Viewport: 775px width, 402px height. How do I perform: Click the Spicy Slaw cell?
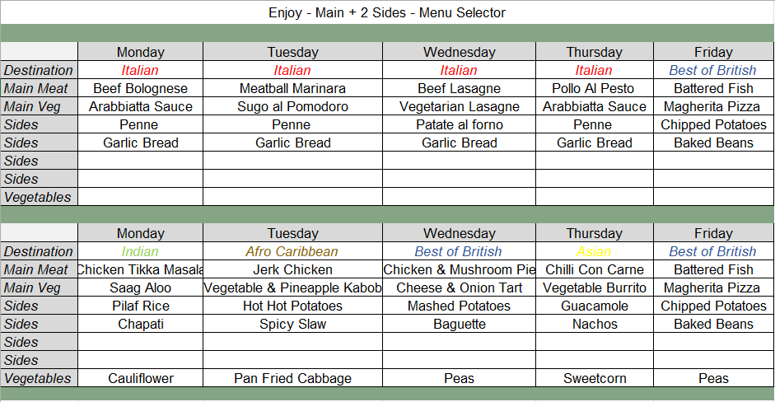pyautogui.click(x=292, y=324)
